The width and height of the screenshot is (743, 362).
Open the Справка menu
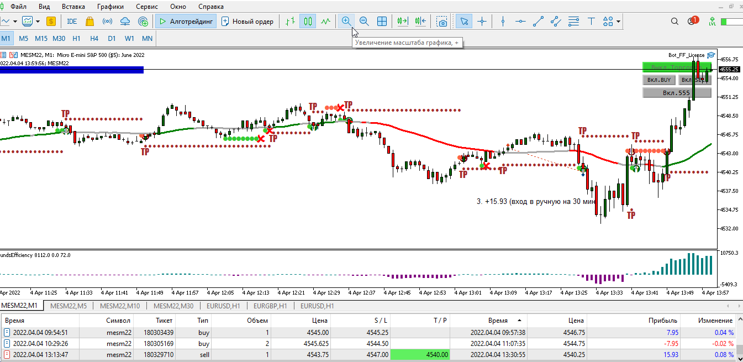point(210,7)
